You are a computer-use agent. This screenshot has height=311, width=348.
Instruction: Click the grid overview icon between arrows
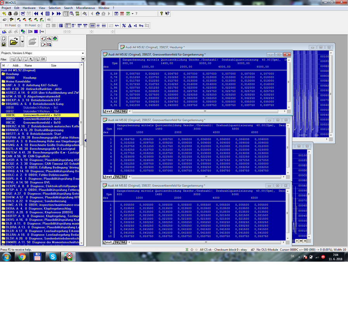click(47, 14)
